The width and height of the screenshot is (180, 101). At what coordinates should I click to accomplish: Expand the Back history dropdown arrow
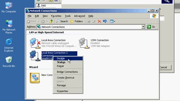[x=39, y=21]
